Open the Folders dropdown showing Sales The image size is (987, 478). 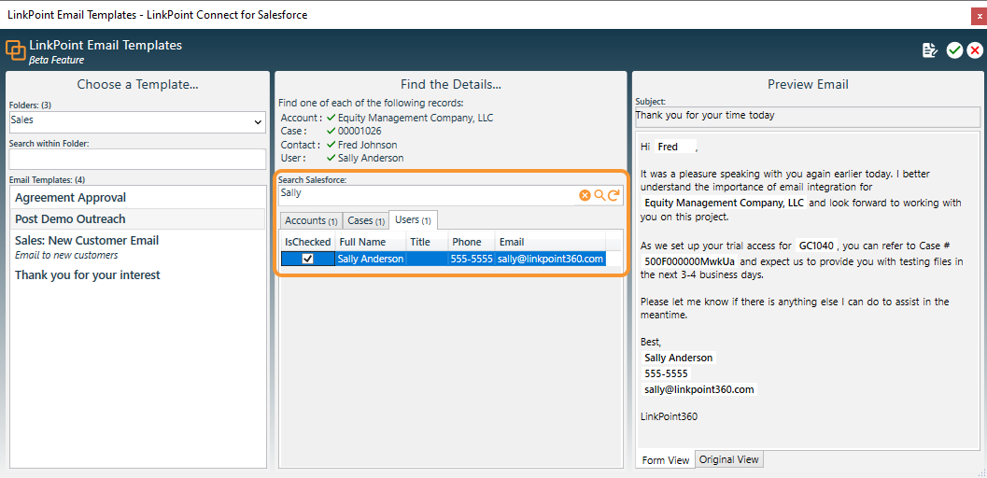[x=137, y=121]
